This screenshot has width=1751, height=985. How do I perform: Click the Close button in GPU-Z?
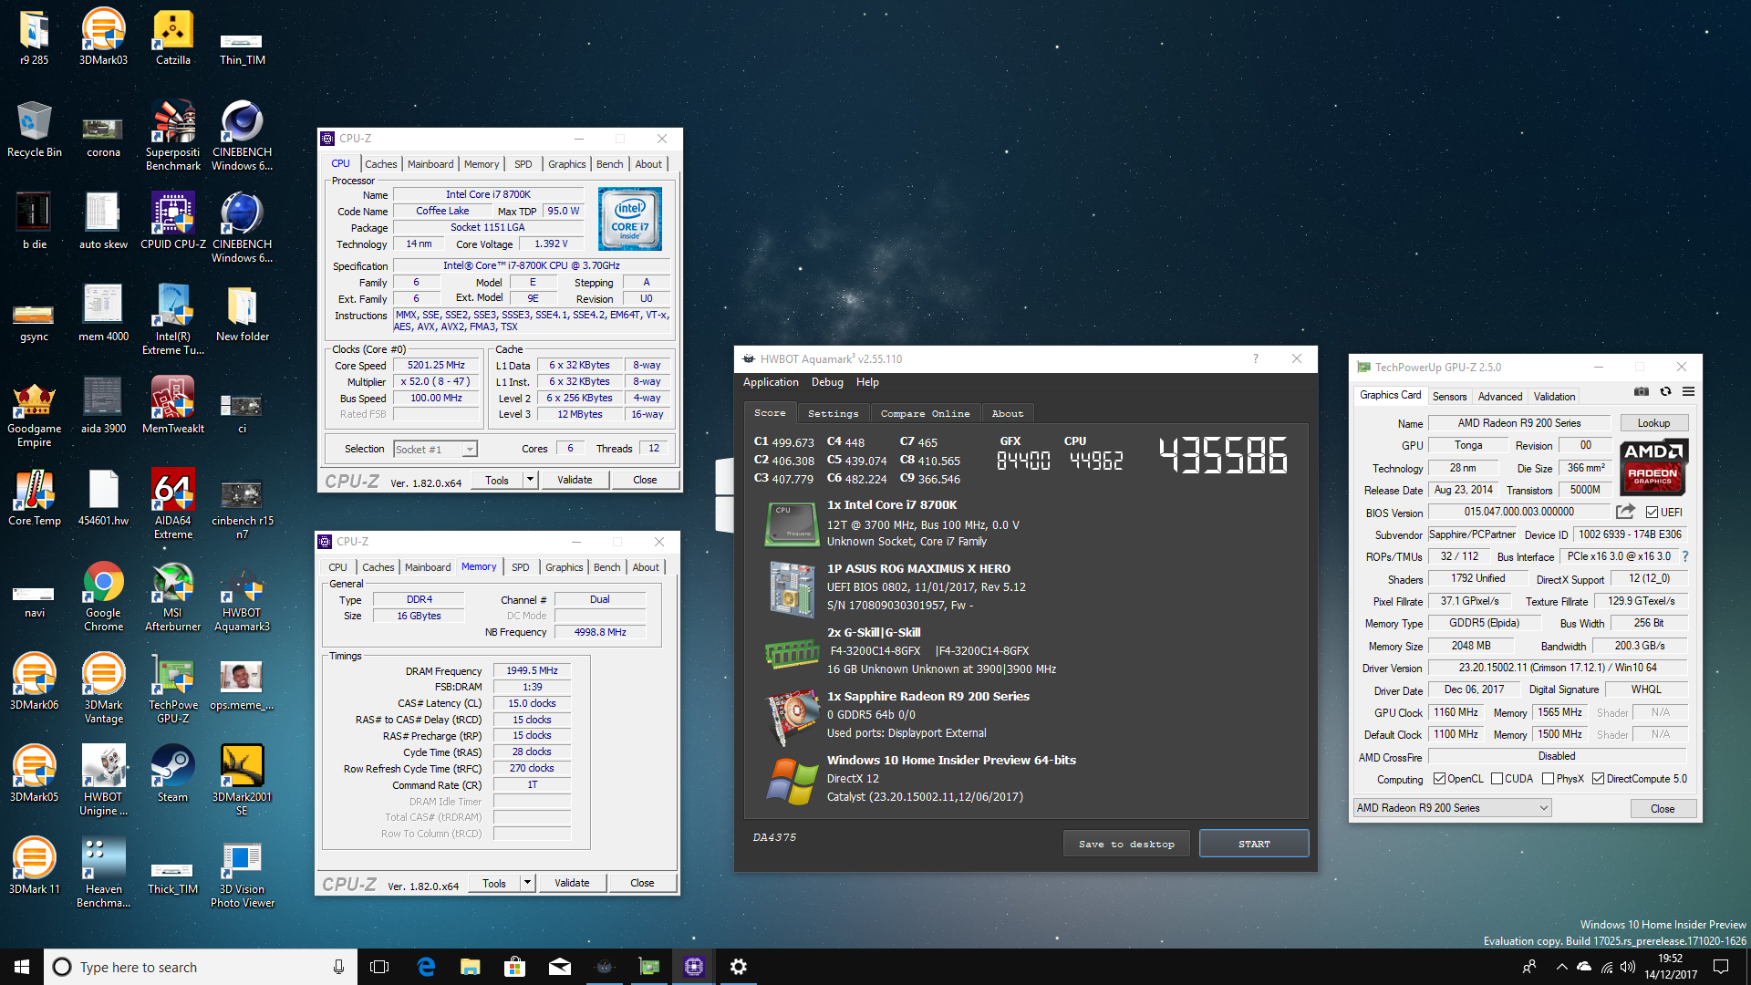click(x=1663, y=809)
